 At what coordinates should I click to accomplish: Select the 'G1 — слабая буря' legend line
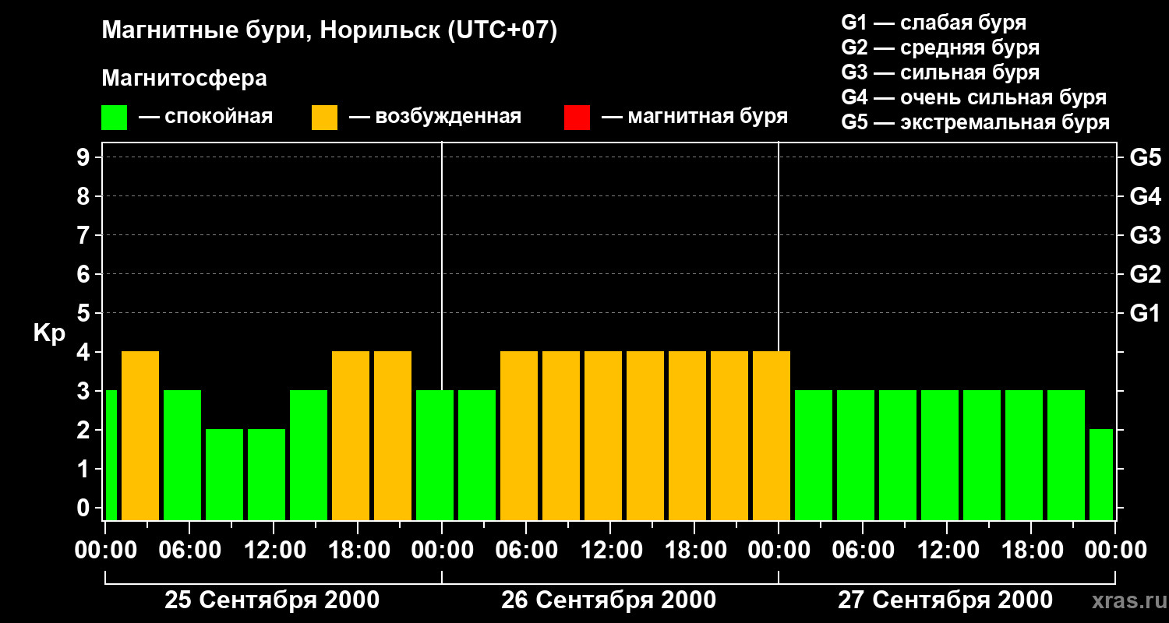934,23
